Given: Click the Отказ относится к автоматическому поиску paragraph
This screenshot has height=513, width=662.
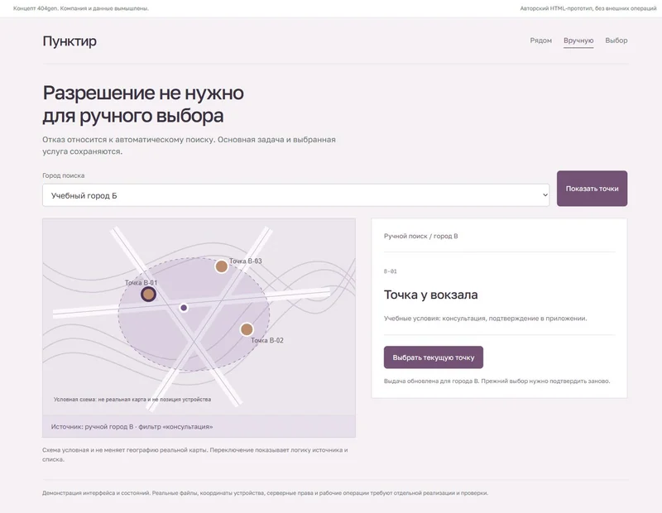Looking at the screenshot, I should tap(189, 146).
